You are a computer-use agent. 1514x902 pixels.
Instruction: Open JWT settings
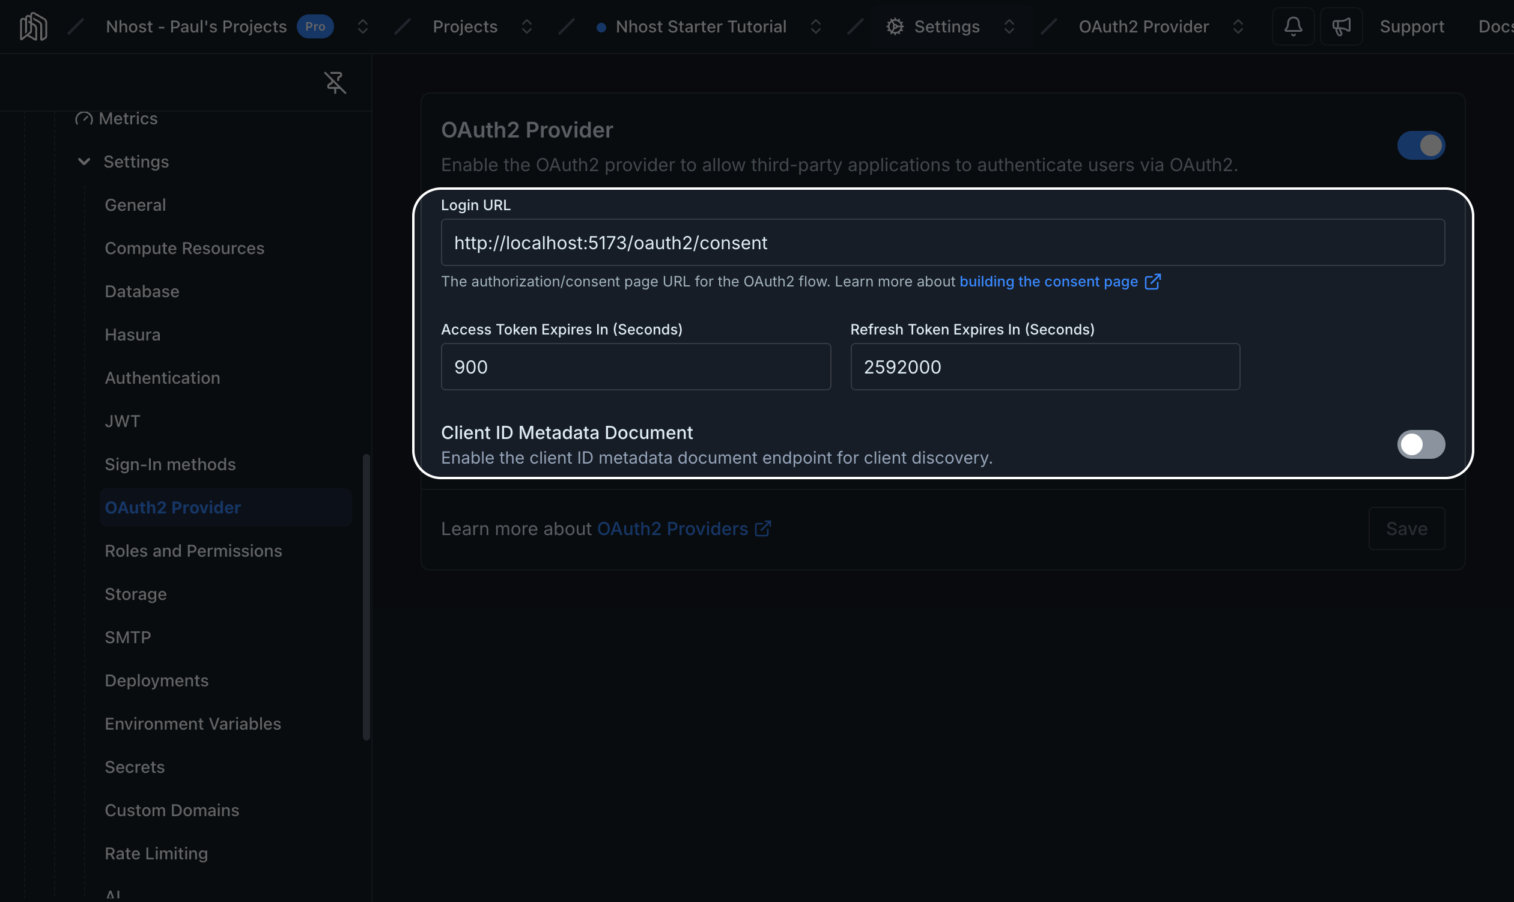(x=122, y=420)
